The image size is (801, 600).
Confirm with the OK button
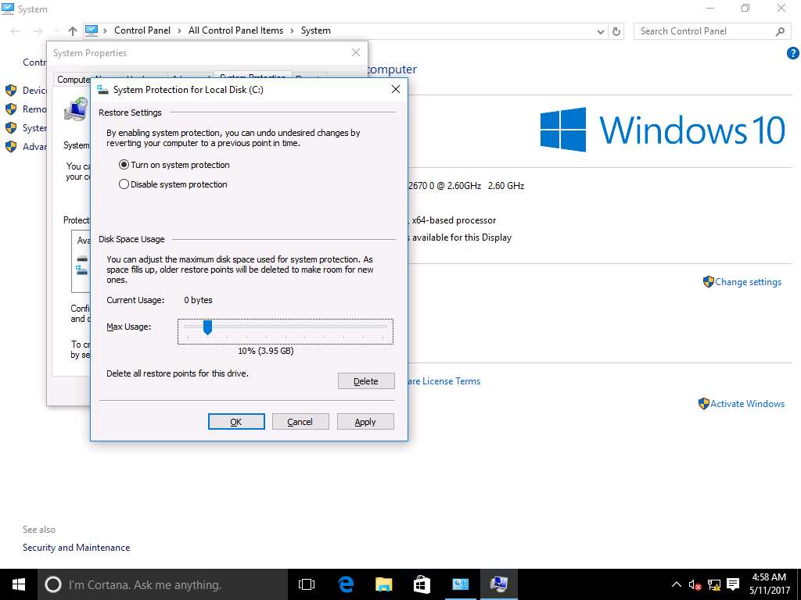(x=236, y=421)
